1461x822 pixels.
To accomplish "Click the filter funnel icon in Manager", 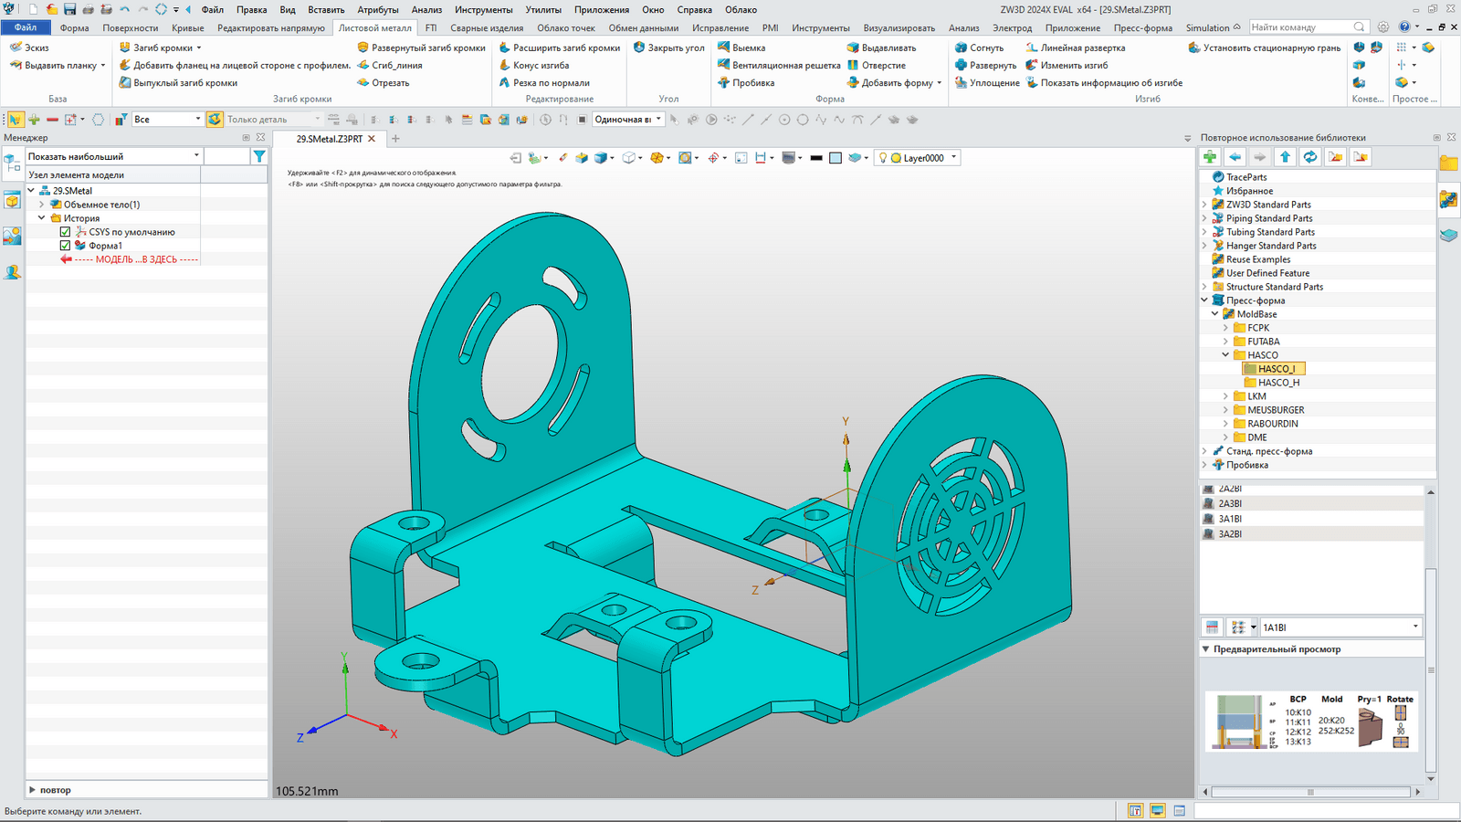I will [x=259, y=156].
